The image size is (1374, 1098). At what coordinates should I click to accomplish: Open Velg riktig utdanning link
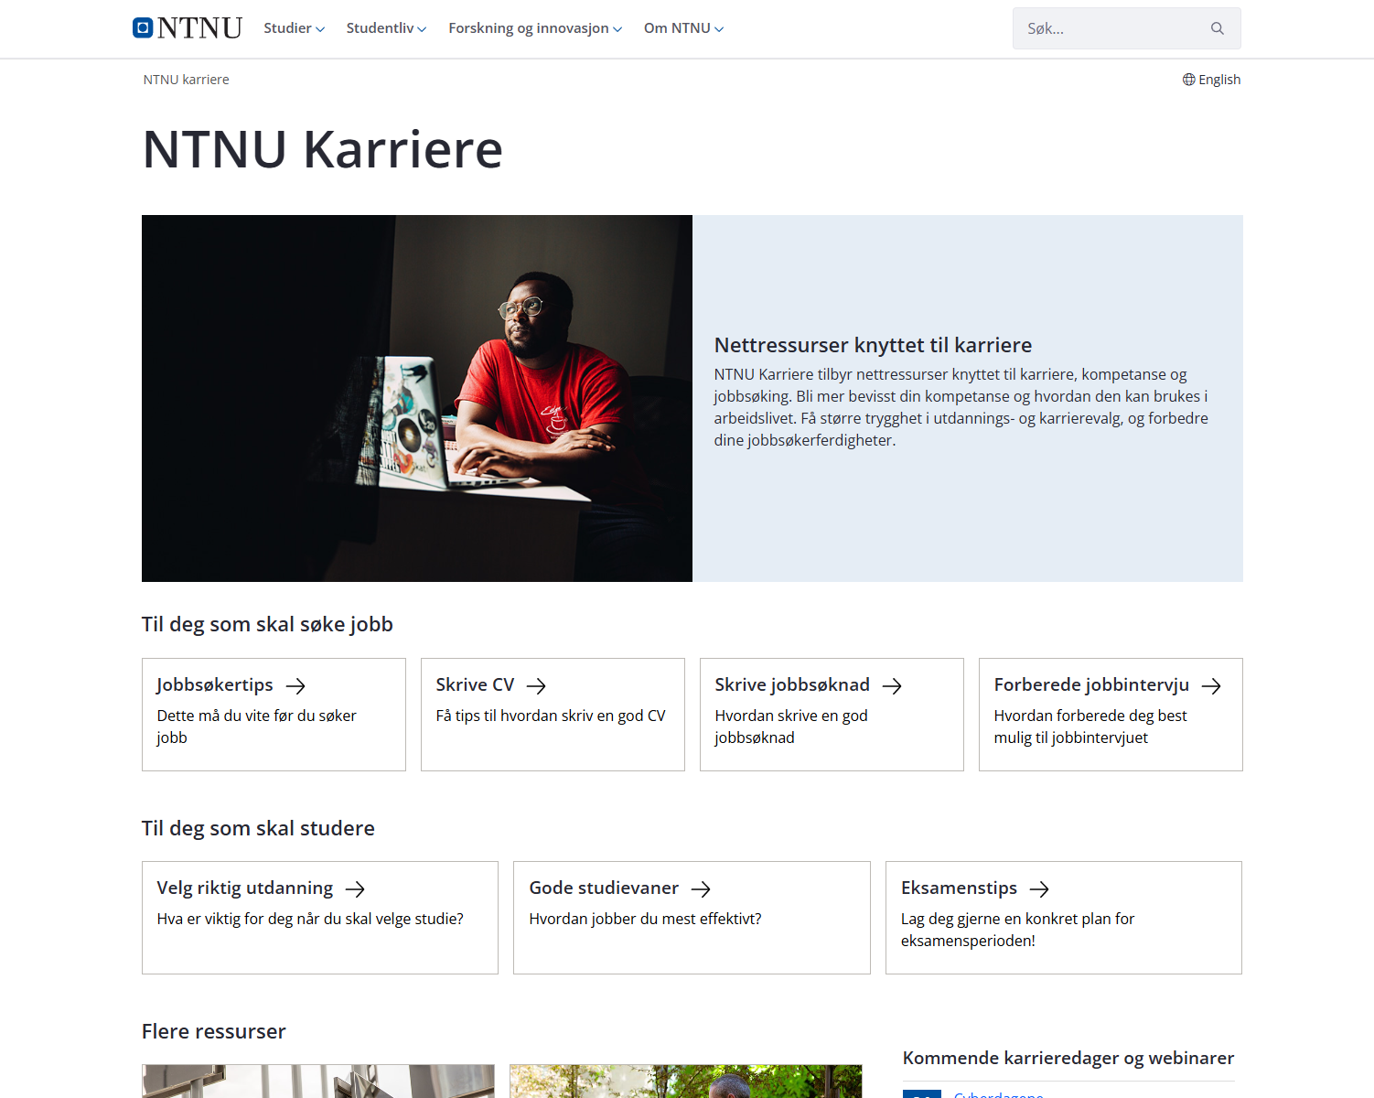[x=245, y=888]
